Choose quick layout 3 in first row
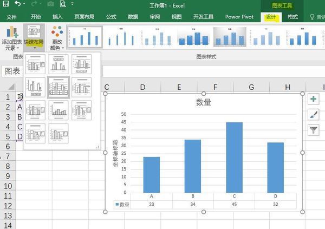 point(81,64)
